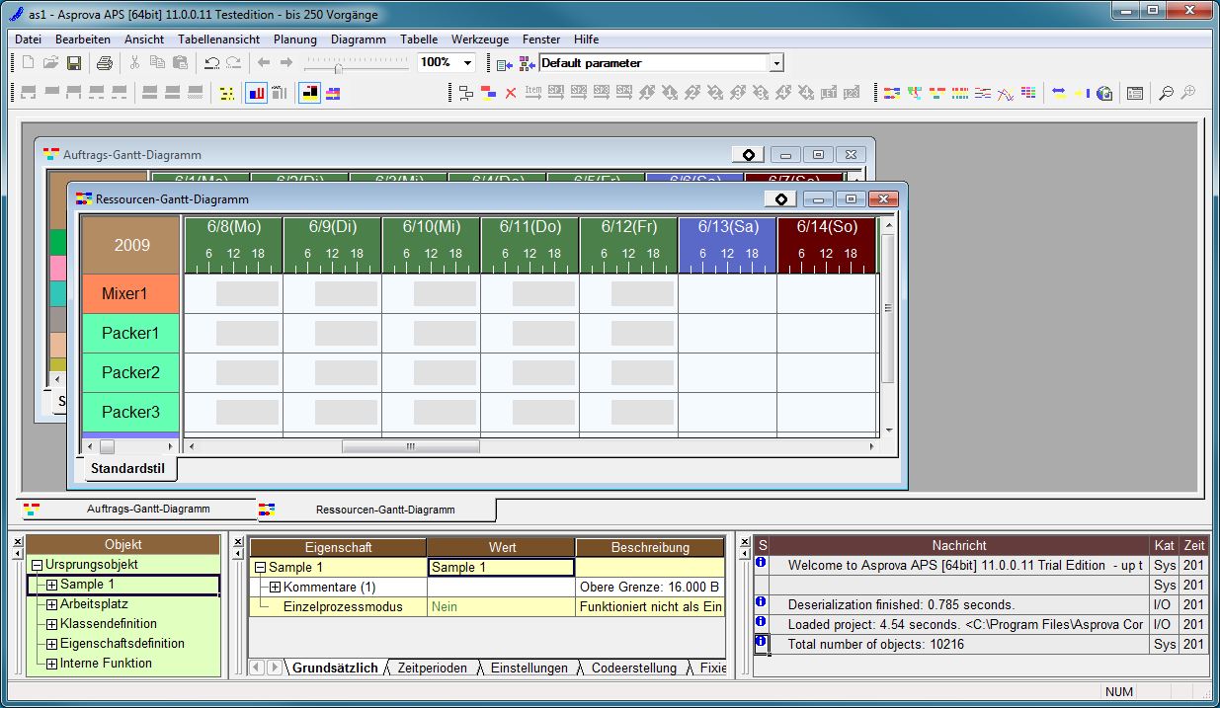Open the Planung menu
Image resolution: width=1220 pixels, height=708 pixels.
[x=294, y=39]
